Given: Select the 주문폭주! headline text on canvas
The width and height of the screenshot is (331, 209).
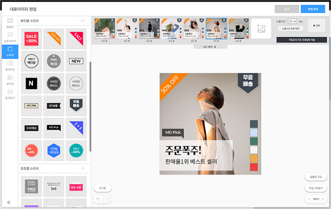Looking at the screenshot, I should (x=183, y=150).
